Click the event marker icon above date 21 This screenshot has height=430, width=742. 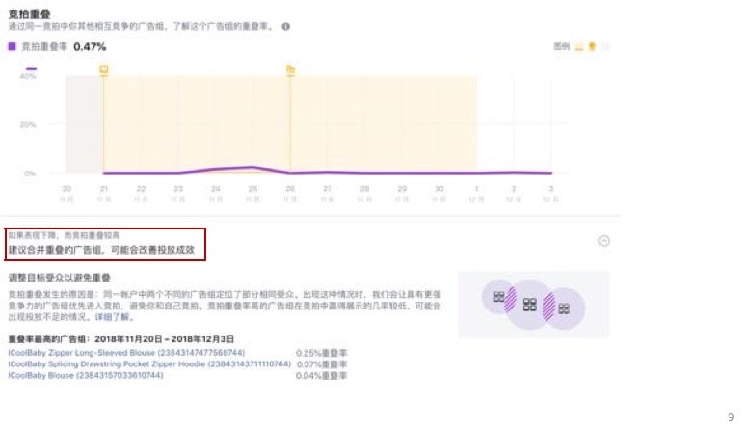(x=104, y=69)
